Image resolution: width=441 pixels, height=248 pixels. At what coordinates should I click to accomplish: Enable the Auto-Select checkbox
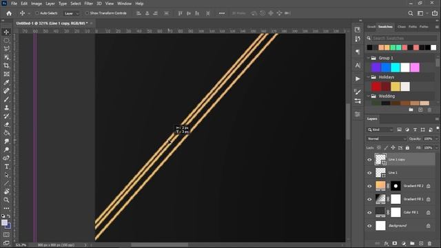point(37,13)
